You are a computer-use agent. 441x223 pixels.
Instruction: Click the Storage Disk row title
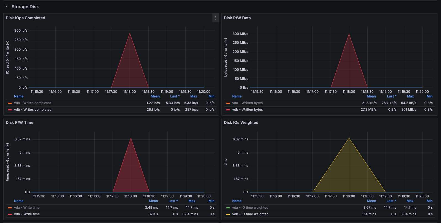[25, 7]
